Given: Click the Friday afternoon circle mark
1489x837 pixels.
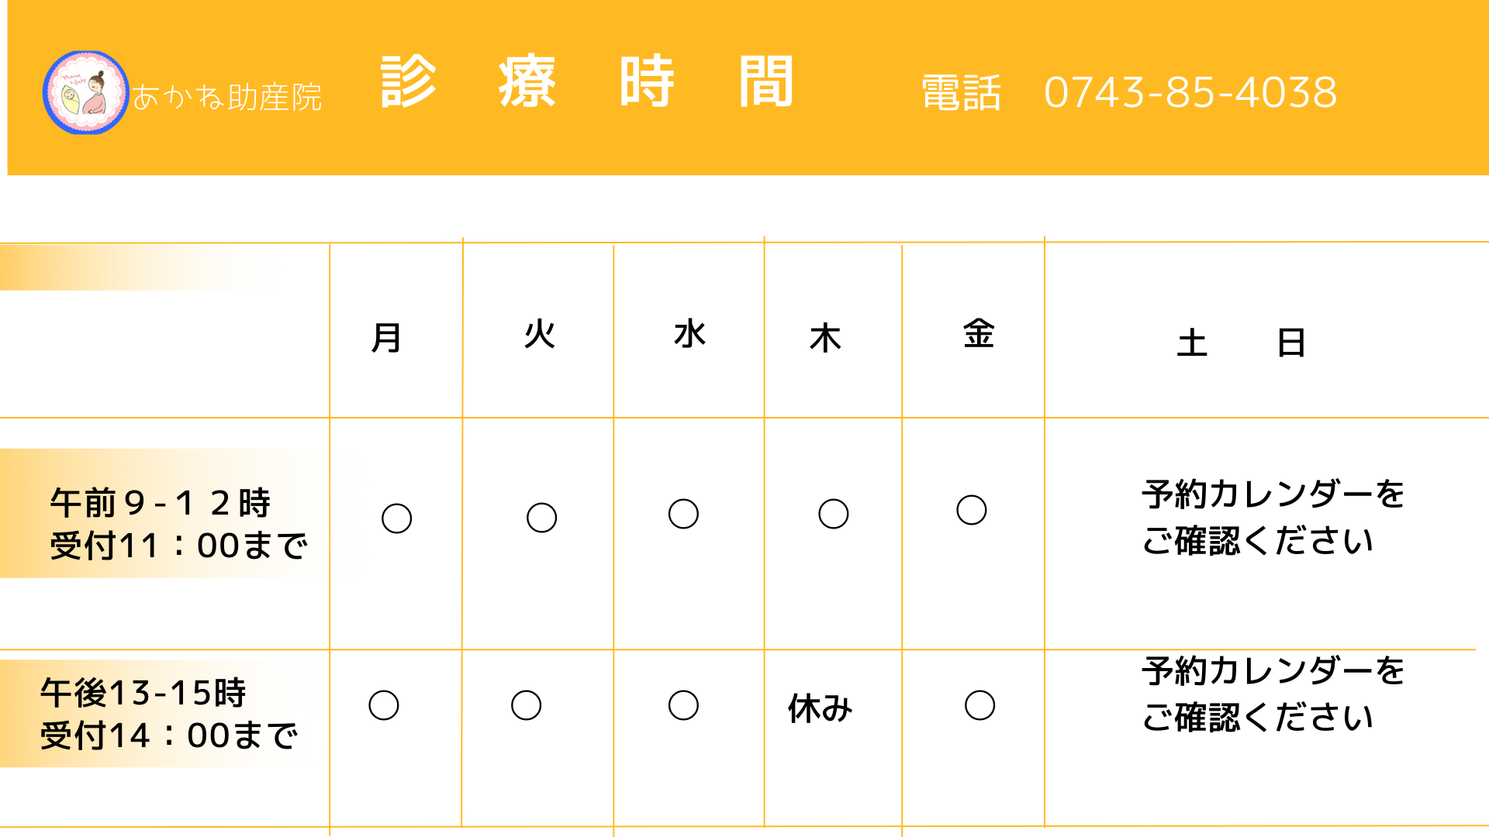Looking at the screenshot, I should pyautogui.click(x=980, y=705).
